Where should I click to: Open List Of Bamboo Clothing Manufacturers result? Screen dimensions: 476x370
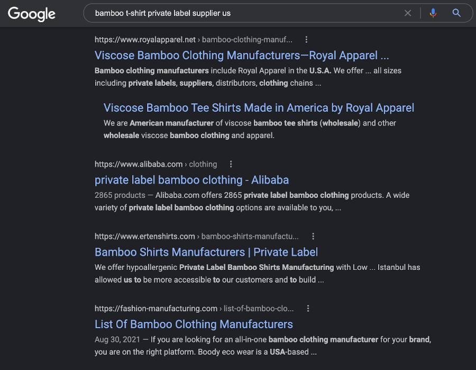(x=194, y=324)
